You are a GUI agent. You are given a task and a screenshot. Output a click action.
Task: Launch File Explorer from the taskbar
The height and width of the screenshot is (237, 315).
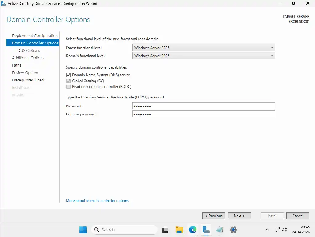(x=179, y=230)
